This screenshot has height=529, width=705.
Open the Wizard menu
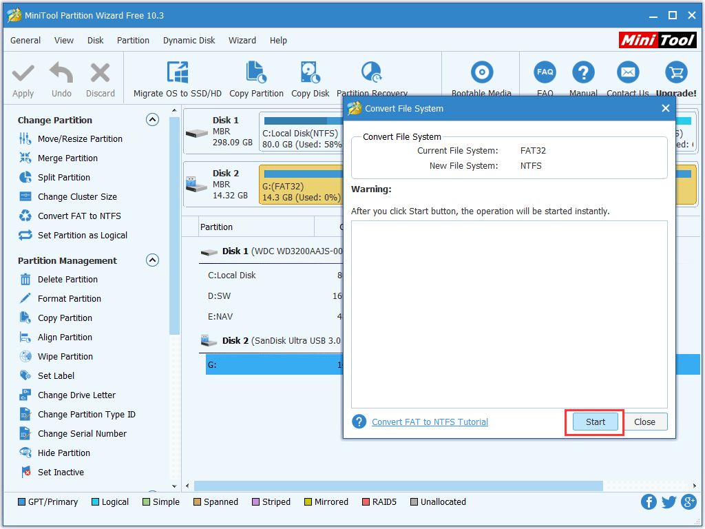click(x=242, y=41)
